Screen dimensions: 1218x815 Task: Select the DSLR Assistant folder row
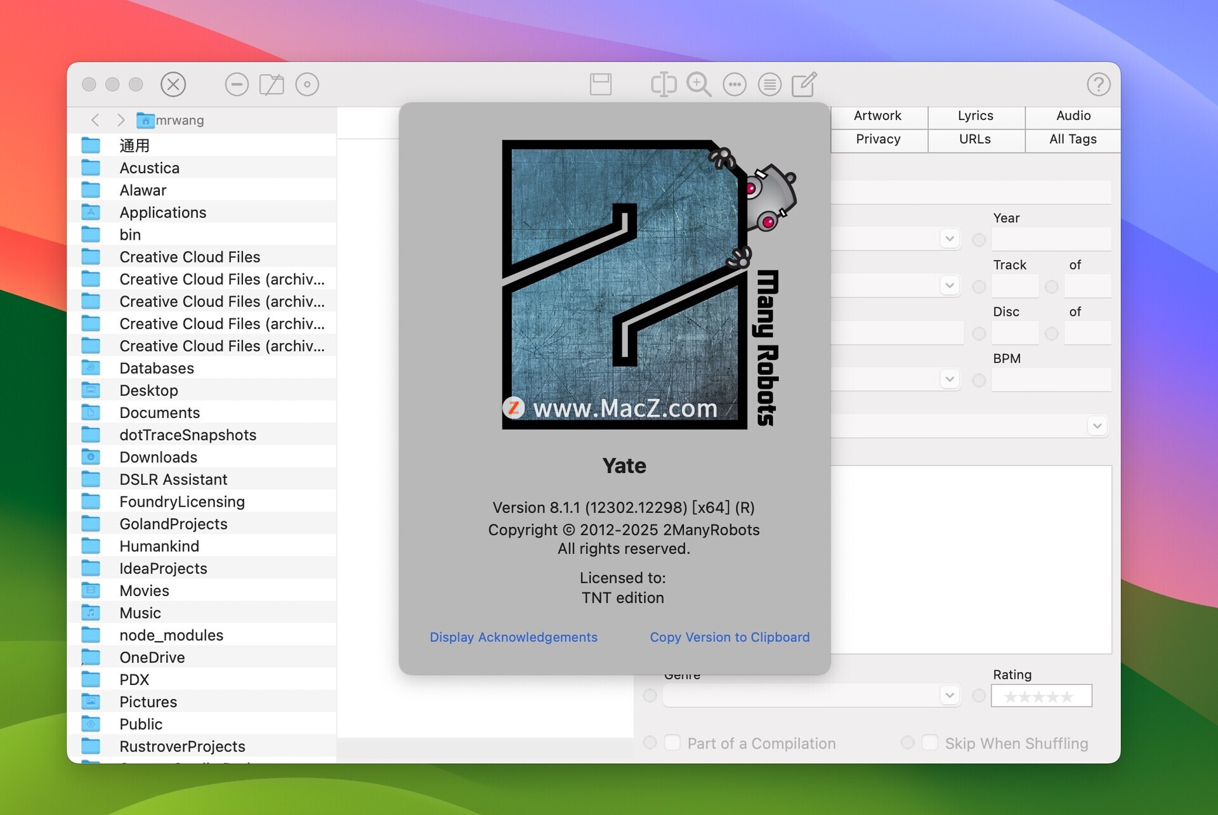point(202,479)
